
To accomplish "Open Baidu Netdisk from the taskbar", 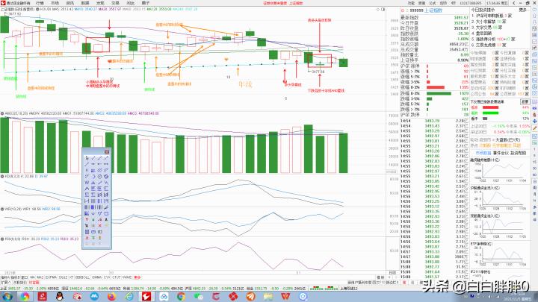I will coord(164,297).
